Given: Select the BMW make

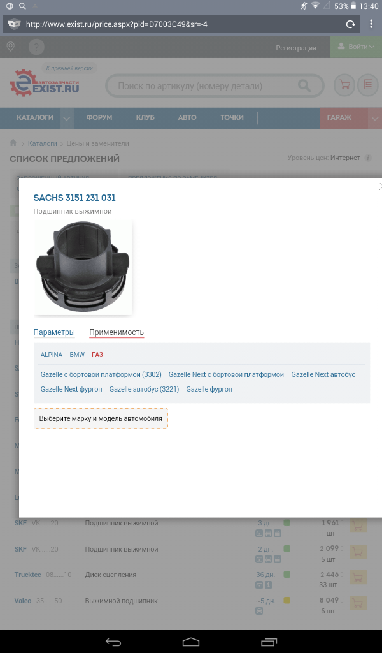Looking at the screenshot, I should coord(77,355).
